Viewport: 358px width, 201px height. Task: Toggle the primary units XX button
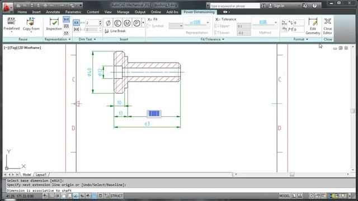76,22
